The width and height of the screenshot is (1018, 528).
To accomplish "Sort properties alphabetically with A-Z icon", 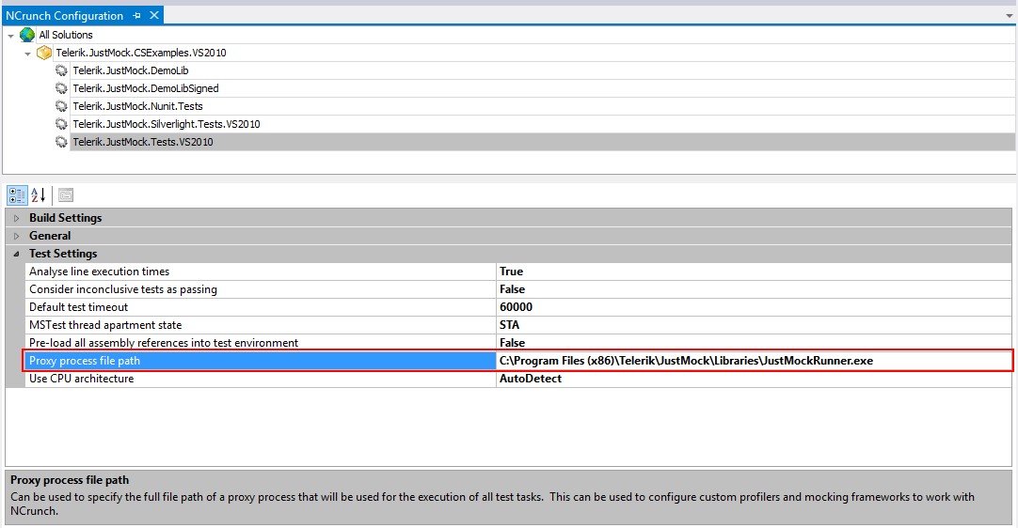I will (x=39, y=194).
